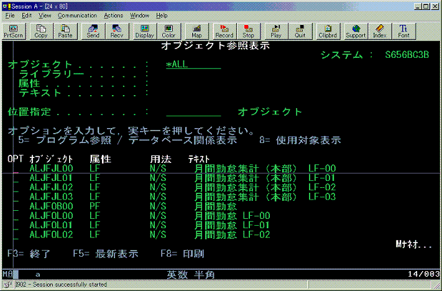Open the Edit menu
Screen dimensions: 442x291
(27, 16)
